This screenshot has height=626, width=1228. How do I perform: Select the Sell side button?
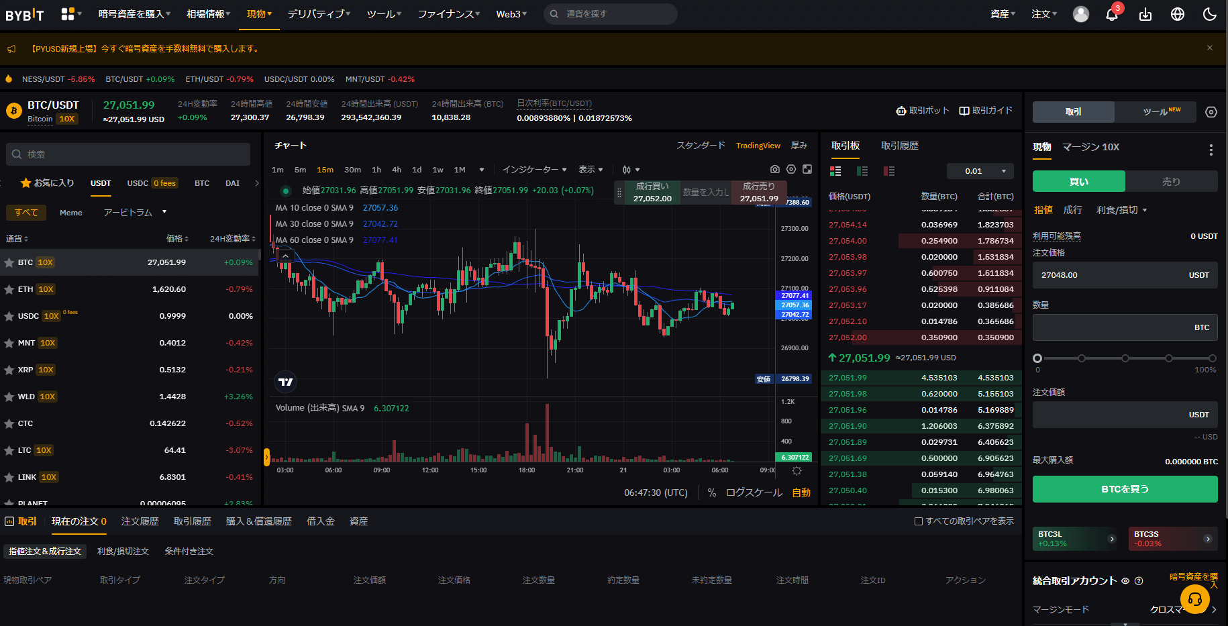(1171, 181)
